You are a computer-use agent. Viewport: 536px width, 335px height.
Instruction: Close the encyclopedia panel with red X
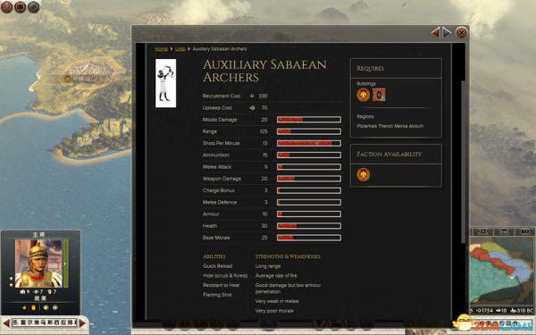(x=462, y=33)
